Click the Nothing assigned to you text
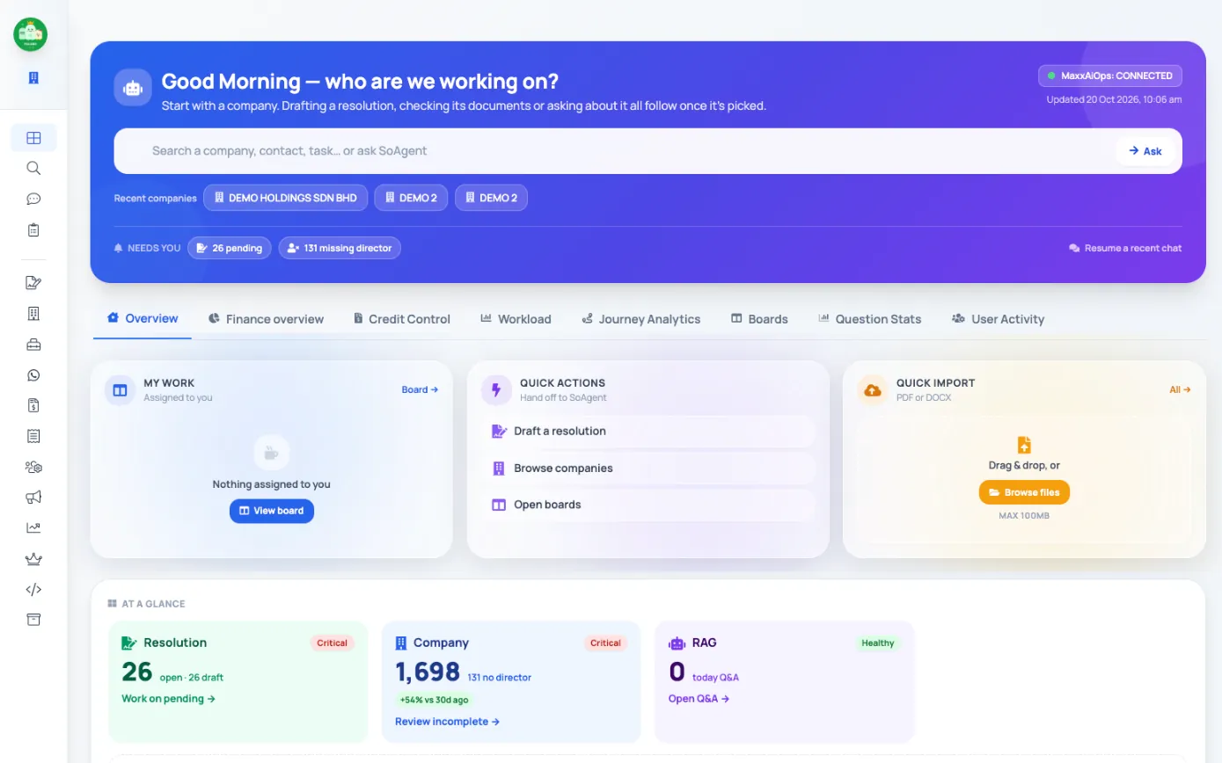Viewport: 1222px width, 763px height. pos(272,484)
